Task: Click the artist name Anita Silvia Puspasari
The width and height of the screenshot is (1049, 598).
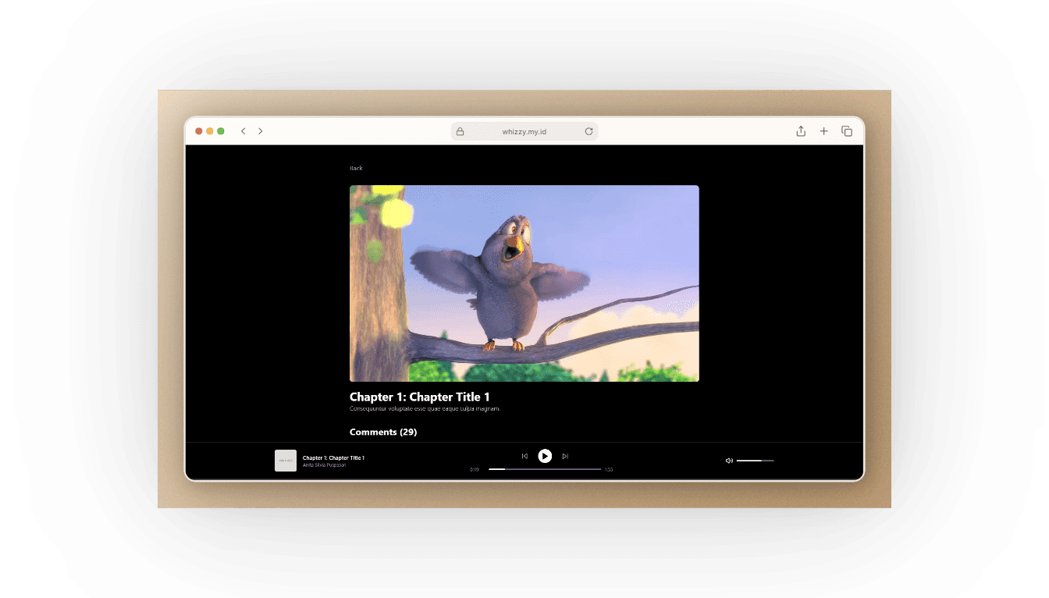Action: (x=324, y=465)
